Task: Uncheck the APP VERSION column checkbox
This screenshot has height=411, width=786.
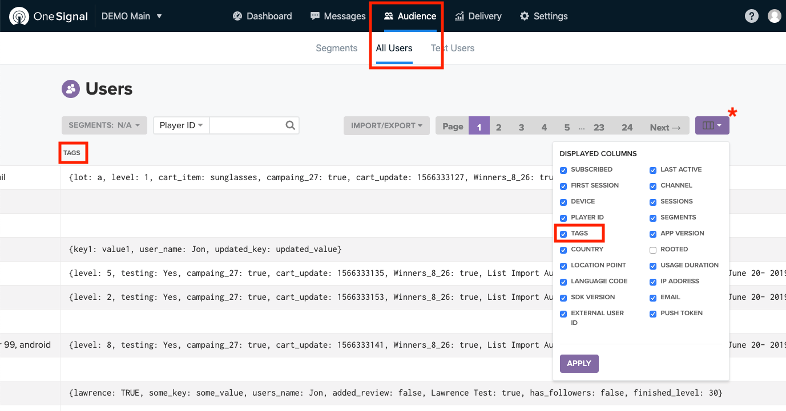Action: (x=653, y=234)
